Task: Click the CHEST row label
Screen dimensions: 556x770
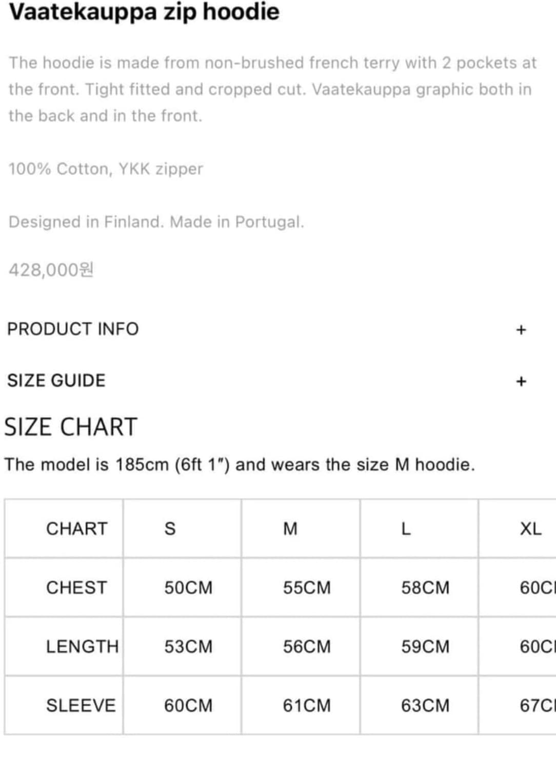Action: click(77, 588)
